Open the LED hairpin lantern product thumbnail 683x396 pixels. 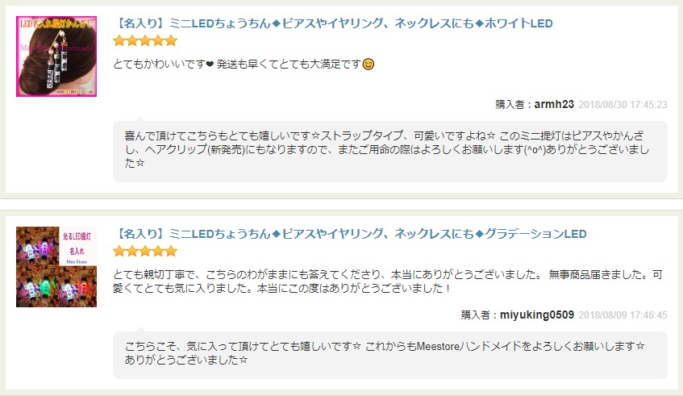pos(56,56)
